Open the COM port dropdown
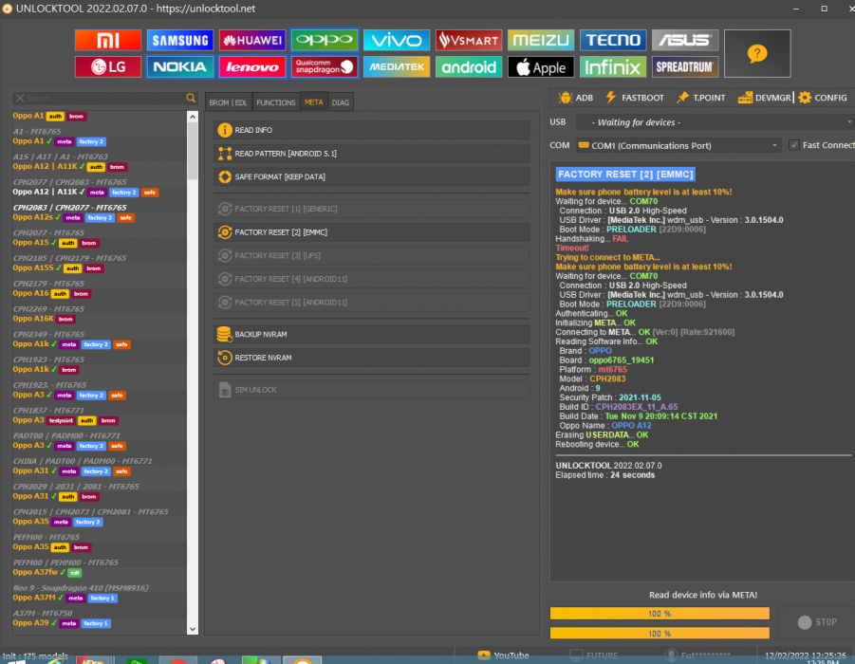This screenshot has height=664, width=855. pyautogui.click(x=678, y=145)
